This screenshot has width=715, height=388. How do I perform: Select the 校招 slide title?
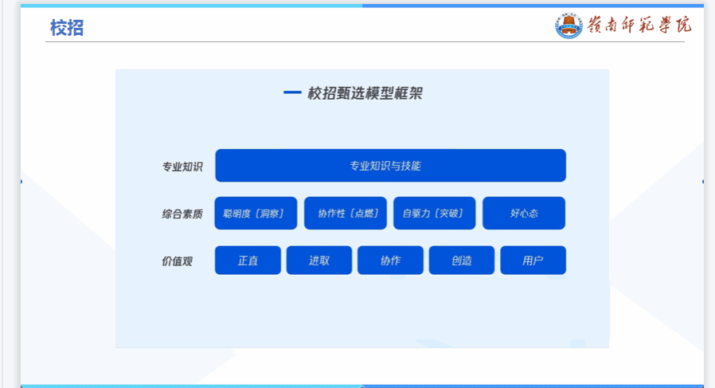pos(67,28)
